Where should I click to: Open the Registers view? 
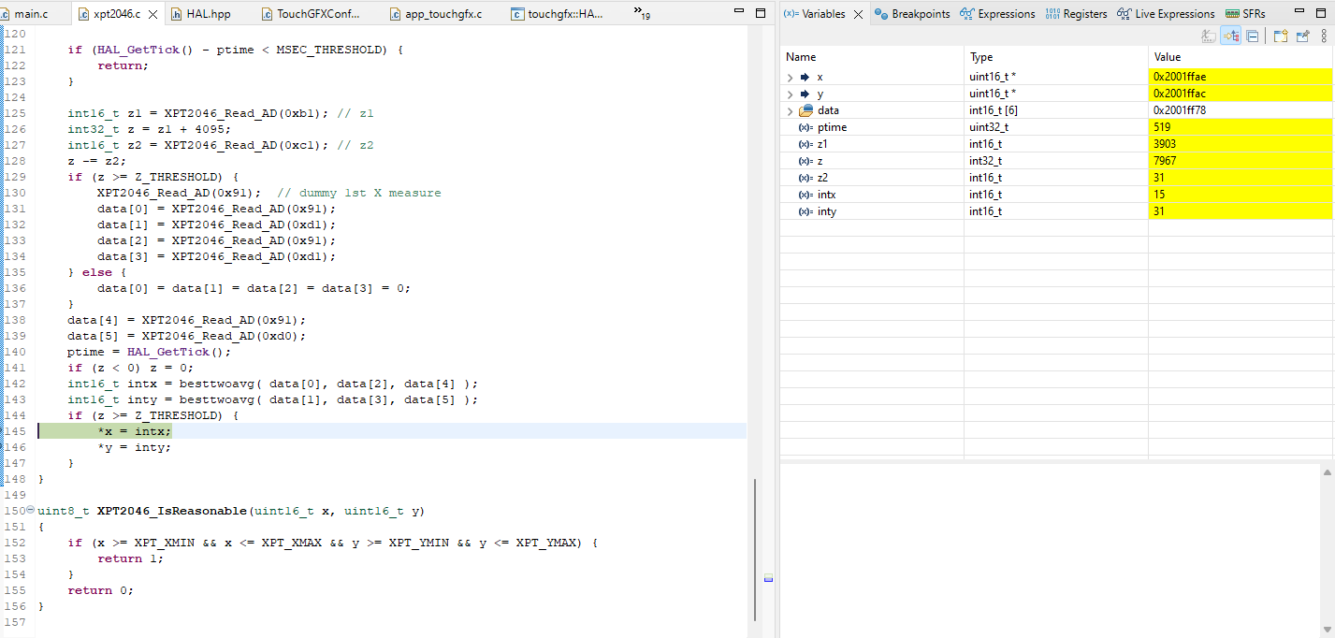coord(1076,14)
